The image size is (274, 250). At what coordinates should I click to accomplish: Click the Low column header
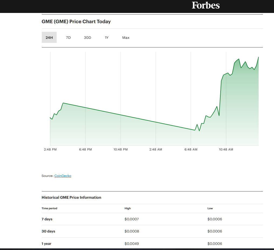tap(210, 208)
